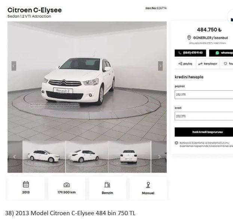Share the listing with paylaş
Screen dimensions: 233x223
pyautogui.click(x=185, y=64)
